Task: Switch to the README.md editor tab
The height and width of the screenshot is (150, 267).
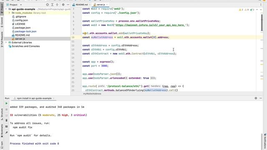Action: pos(82,5)
